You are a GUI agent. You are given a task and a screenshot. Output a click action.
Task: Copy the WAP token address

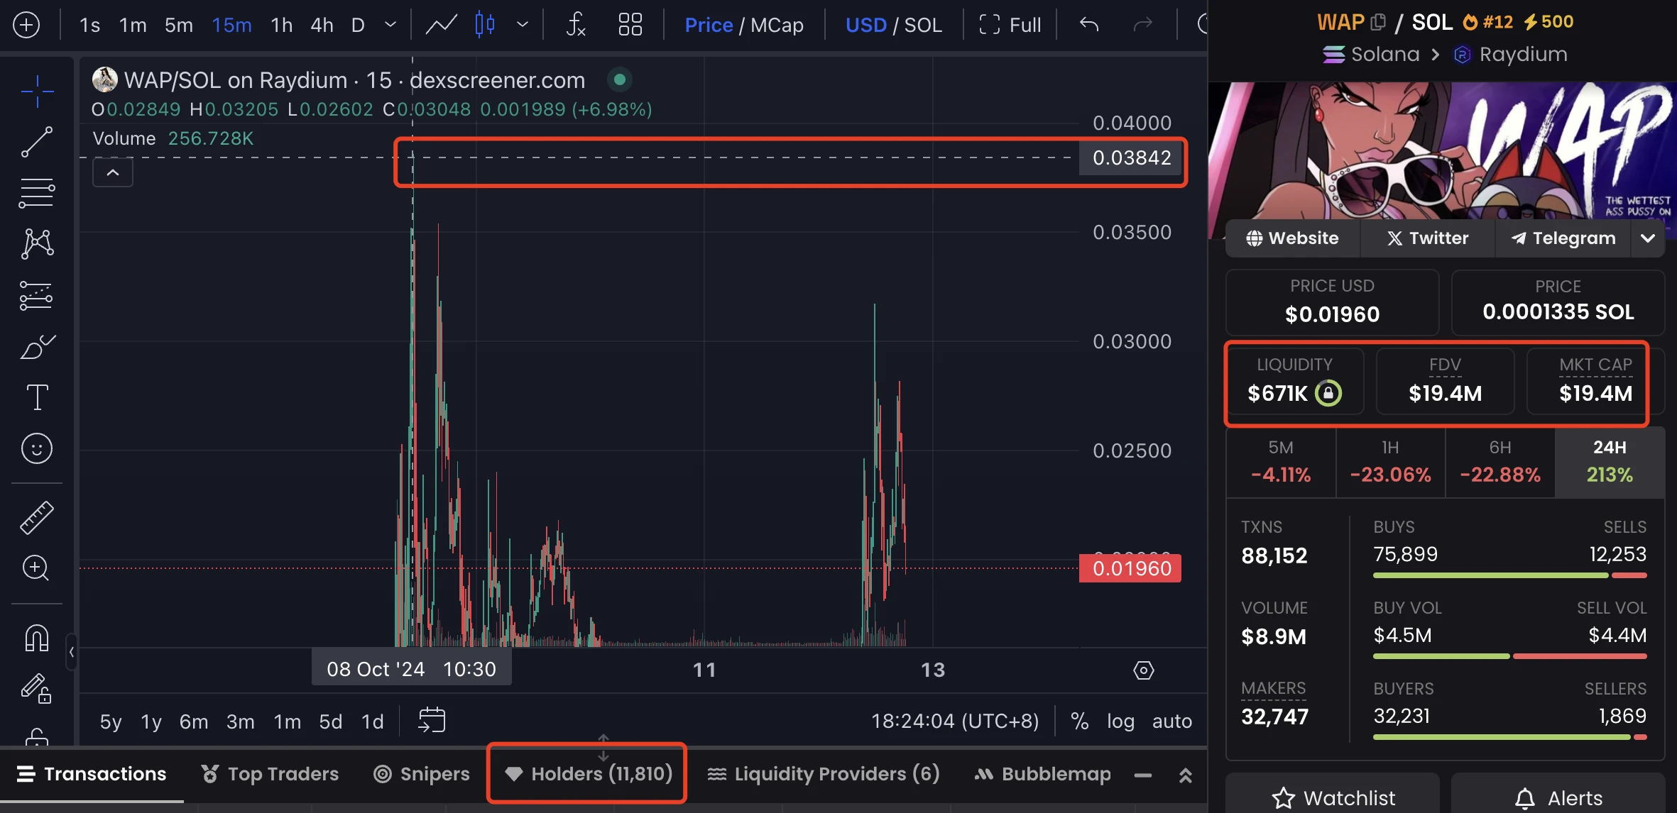click(x=1378, y=21)
